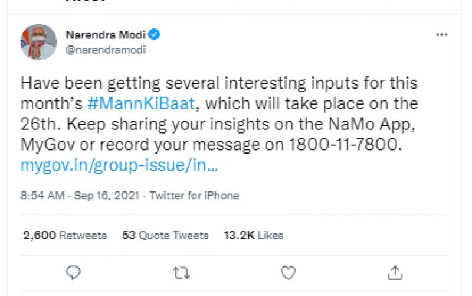Screen dimensions: 472x296
Task: Click the reply speech bubble icon
Action: [x=73, y=272]
